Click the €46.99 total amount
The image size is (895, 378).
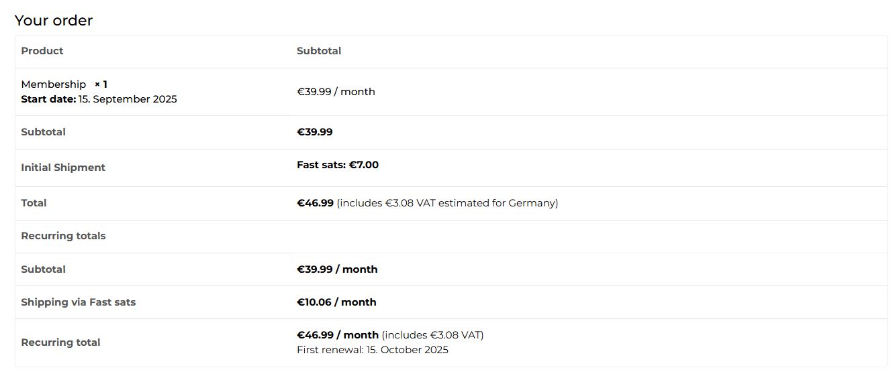(315, 203)
